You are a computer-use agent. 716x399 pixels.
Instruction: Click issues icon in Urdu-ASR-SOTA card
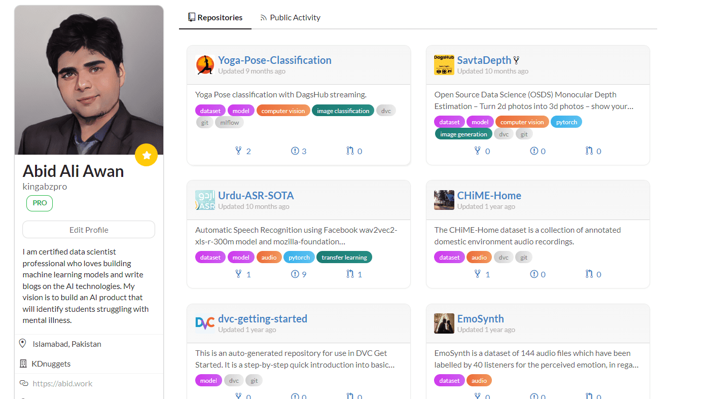295,274
